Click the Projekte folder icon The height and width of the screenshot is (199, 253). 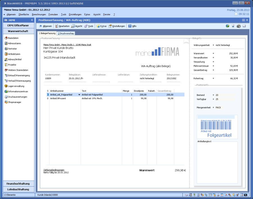click(6, 65)
